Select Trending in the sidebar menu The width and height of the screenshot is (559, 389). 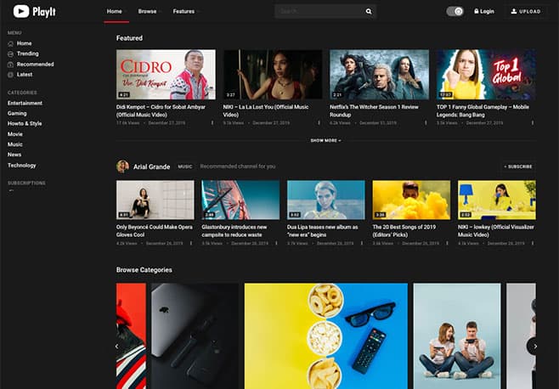[28, 54]
